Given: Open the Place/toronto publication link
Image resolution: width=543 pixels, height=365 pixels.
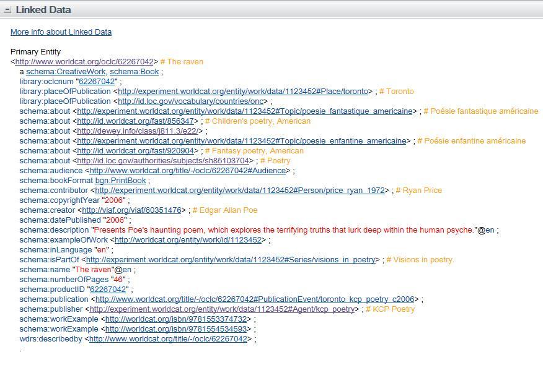Looking at the screenshot, I should coord(243,92).
